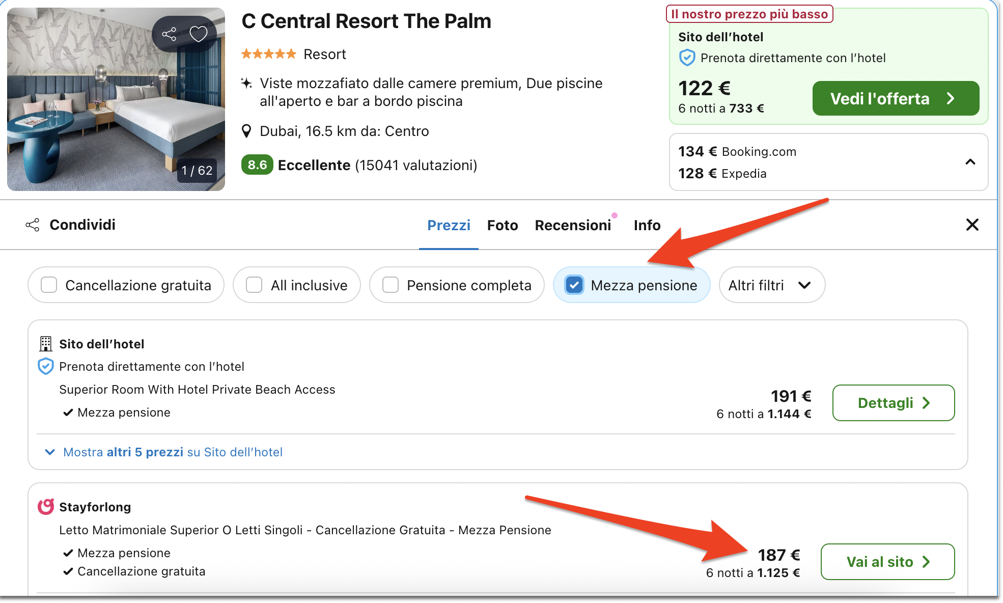Switch to the Info tab
Image resolution: width=1003 pixels, height=603 pixels.
[x=647, y=225]
